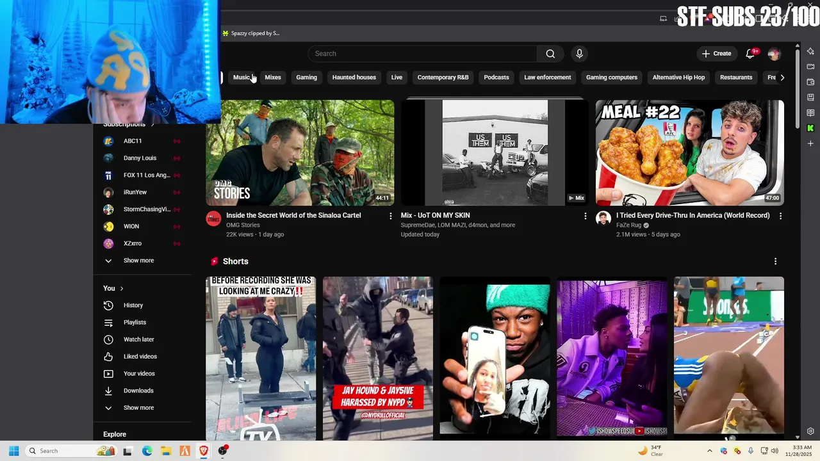This screenshot has height=461, width=820.
Task: Open the account avatar menu
Action: tap(774, 54)
